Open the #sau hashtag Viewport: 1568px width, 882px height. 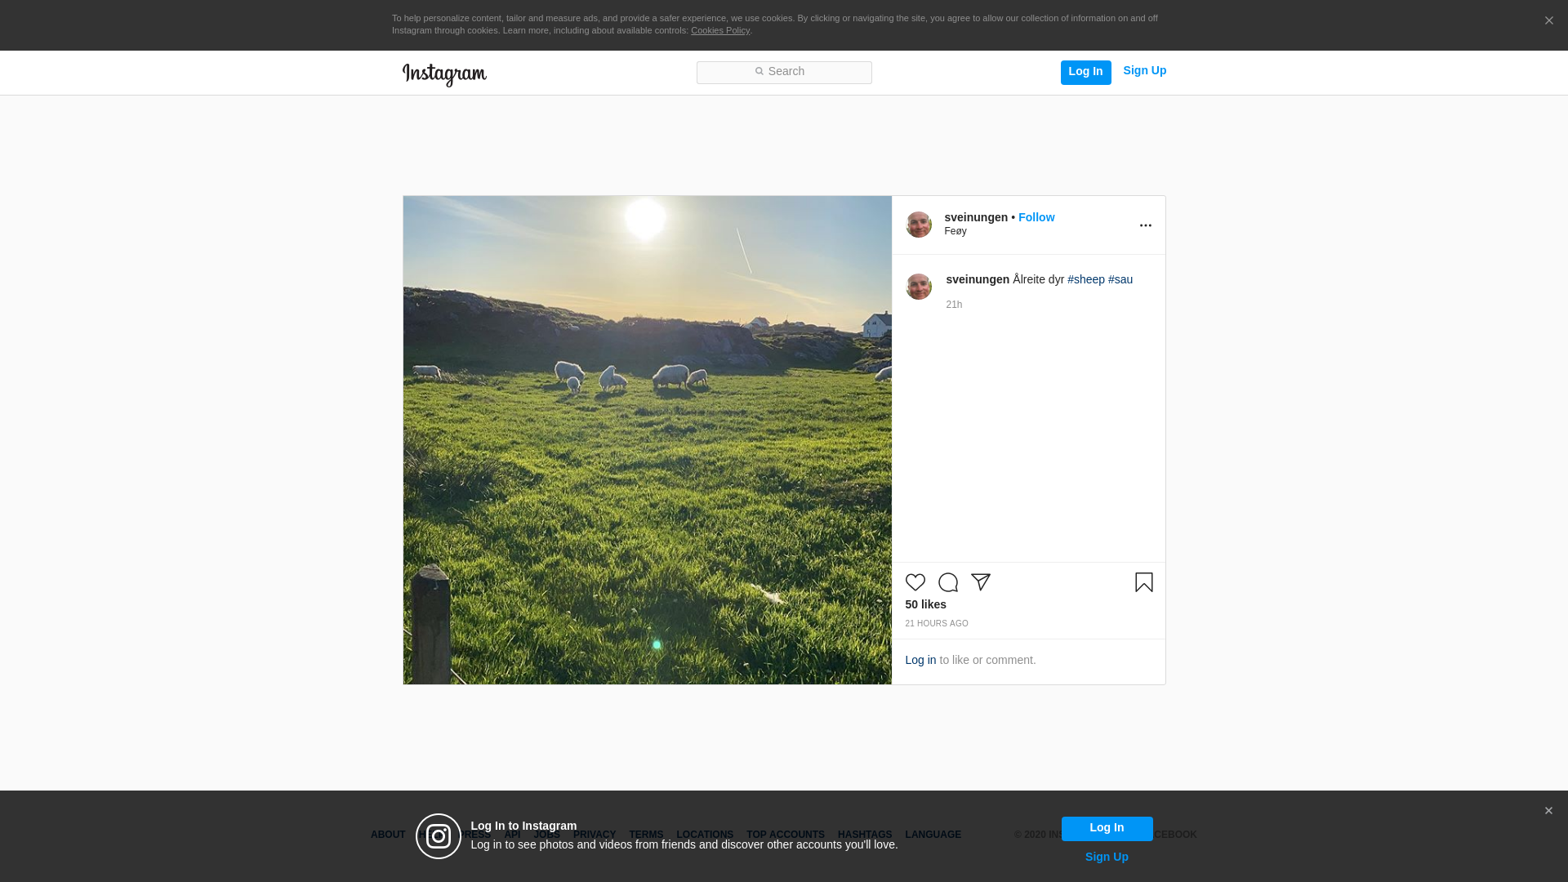(1120, 279)
